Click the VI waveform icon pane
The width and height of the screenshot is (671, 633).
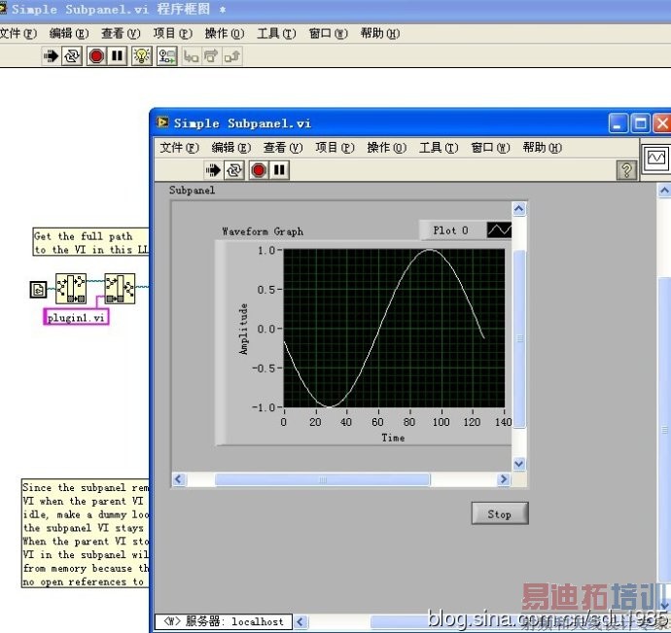[x=656, y=158]
